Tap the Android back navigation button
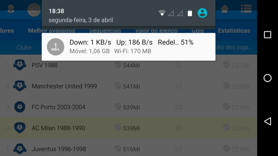Screen dimensions: 278x156 tap(267, 121)
